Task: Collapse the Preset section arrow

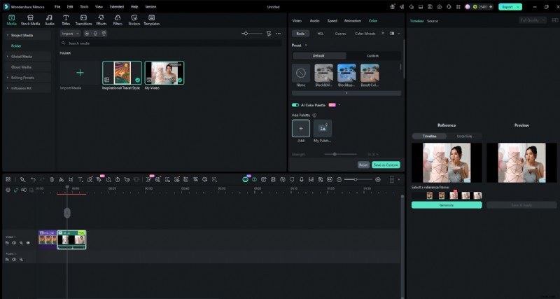Action: (x=306, y=46)
